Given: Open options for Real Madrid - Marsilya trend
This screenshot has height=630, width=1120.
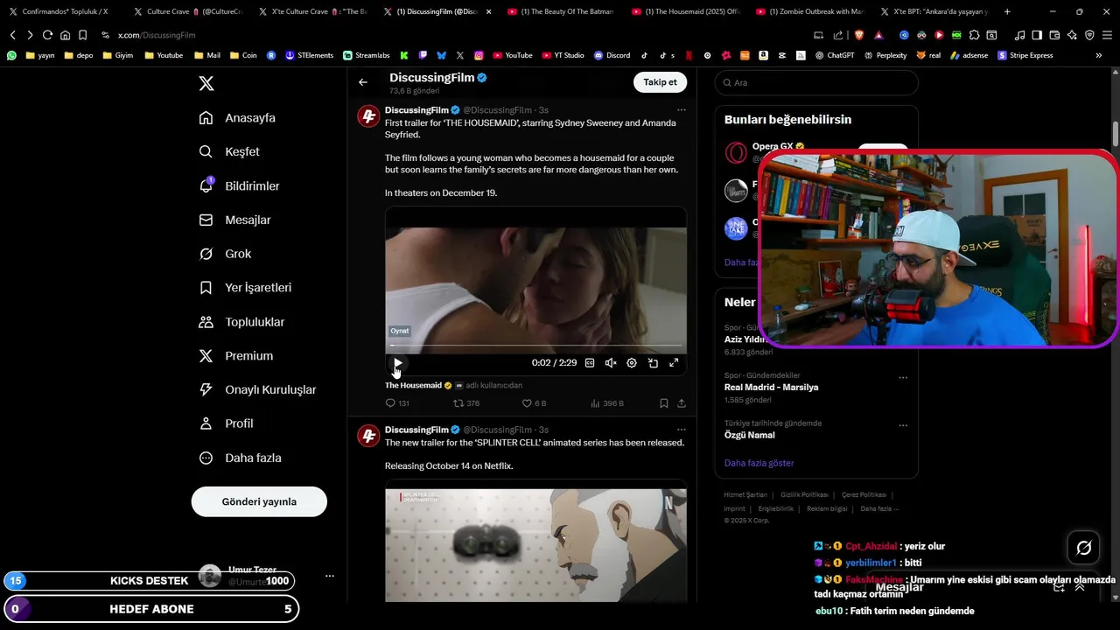Looking at the screenshot, I should [x=903, y=378].
